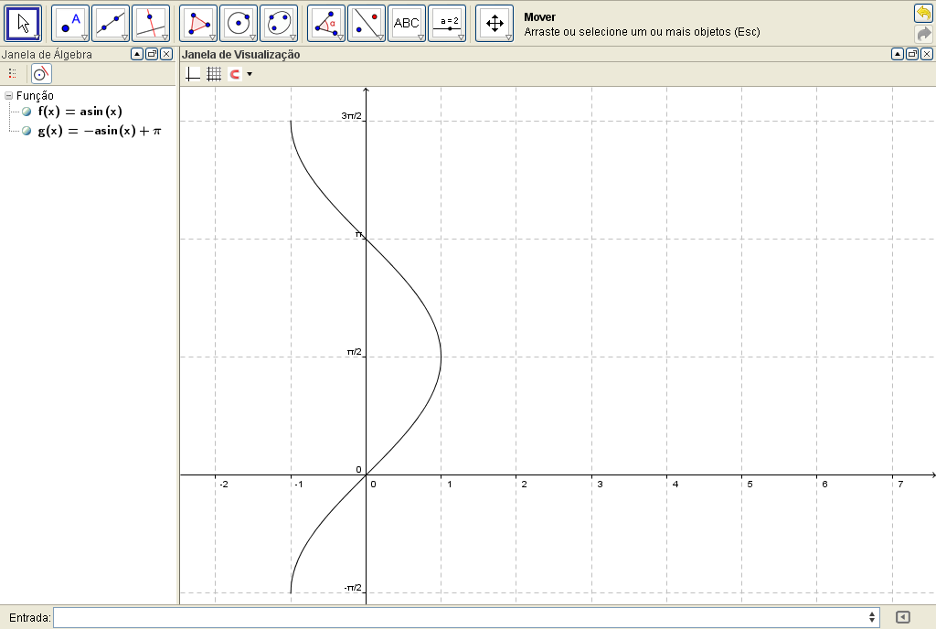Toggle the grid display button
This screenshot has height=629, width=936.
pyautogui.click(x=214, y=74)
